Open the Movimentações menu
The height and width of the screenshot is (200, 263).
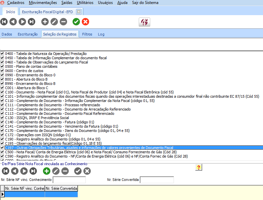43,3
